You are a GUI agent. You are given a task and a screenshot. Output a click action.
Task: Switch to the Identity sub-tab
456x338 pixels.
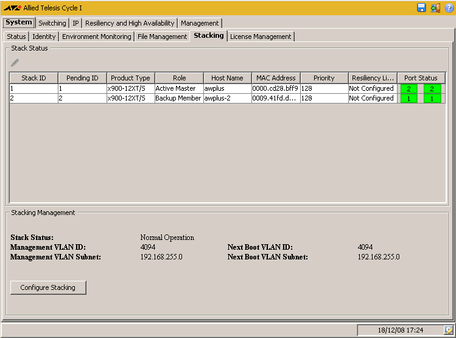pyautogui.click(x=44, y=37)
